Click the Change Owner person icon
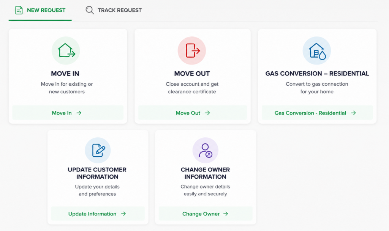The width and height of the screenshot is (389, 231). coord(206,150)
